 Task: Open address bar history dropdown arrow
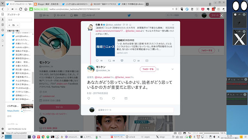[x=173, y=9]
